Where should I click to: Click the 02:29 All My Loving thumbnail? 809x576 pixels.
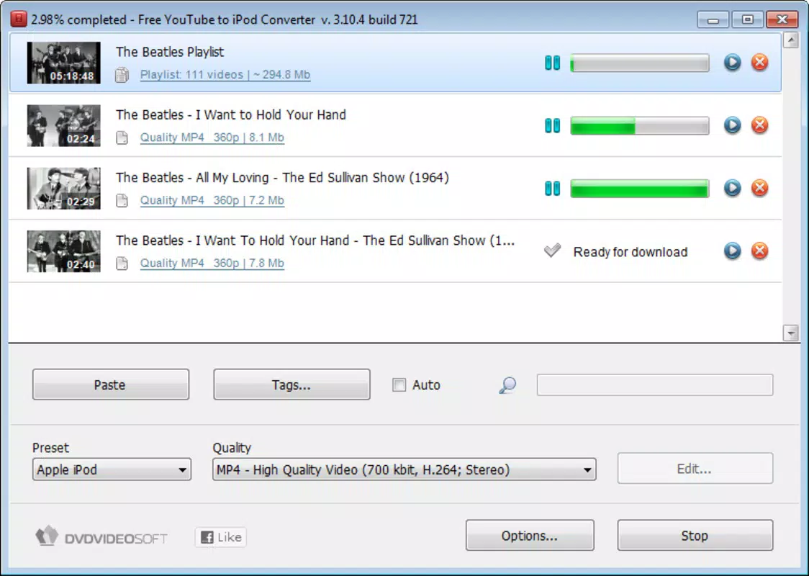64,189
